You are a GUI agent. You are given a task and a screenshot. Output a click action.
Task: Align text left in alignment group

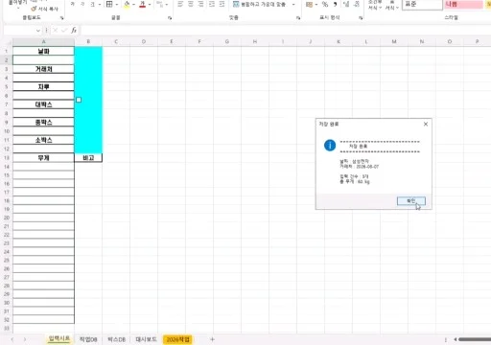pyautogui.click(x=180, y=4)
